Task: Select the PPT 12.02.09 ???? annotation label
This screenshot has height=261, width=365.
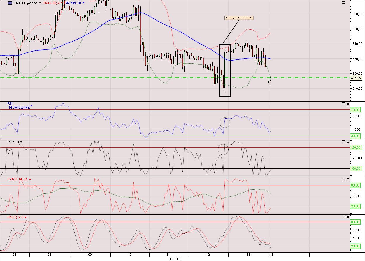Action: click(239, 18)
